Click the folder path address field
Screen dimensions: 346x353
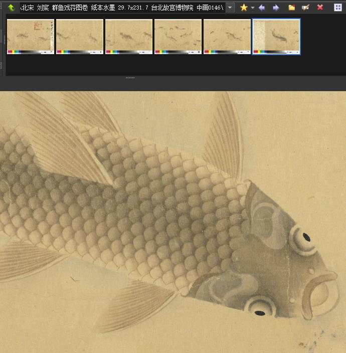pos(120,8)
